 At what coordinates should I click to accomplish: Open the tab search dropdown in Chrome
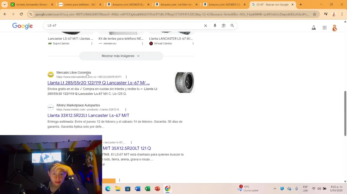point(5,5)
